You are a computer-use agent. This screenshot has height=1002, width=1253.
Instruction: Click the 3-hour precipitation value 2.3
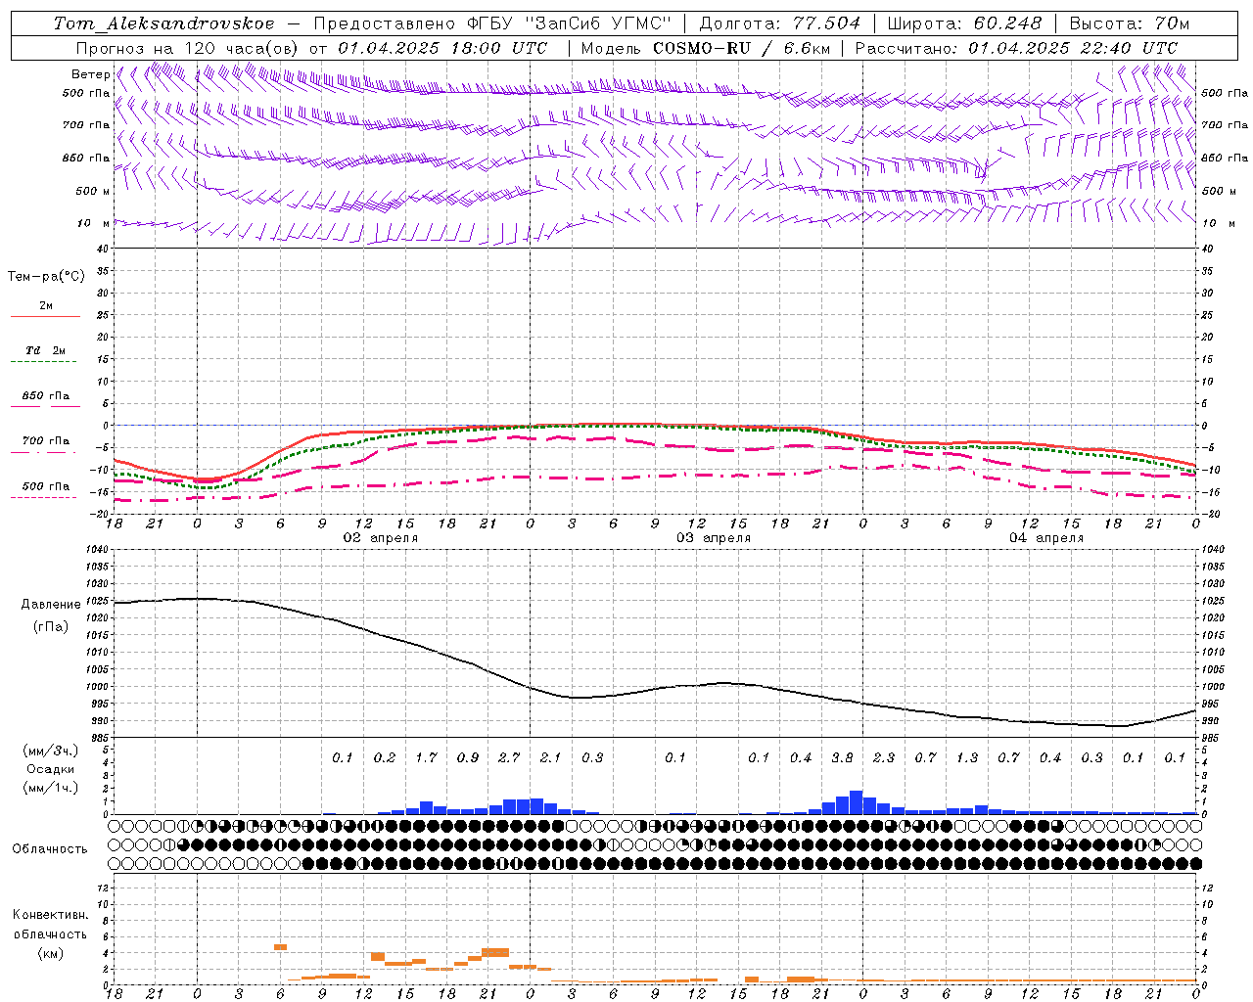coord(884,757)
